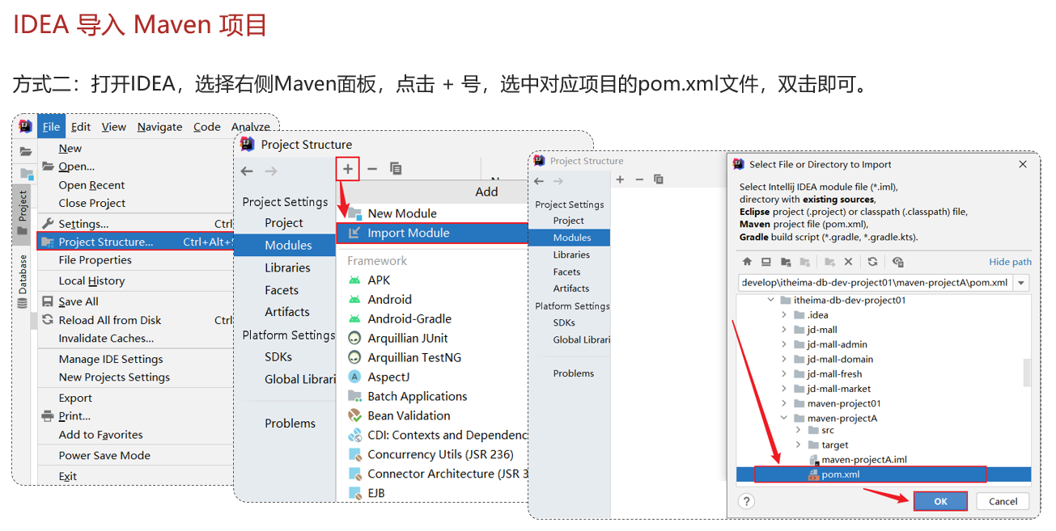Open the Code menu

(207, 127)
